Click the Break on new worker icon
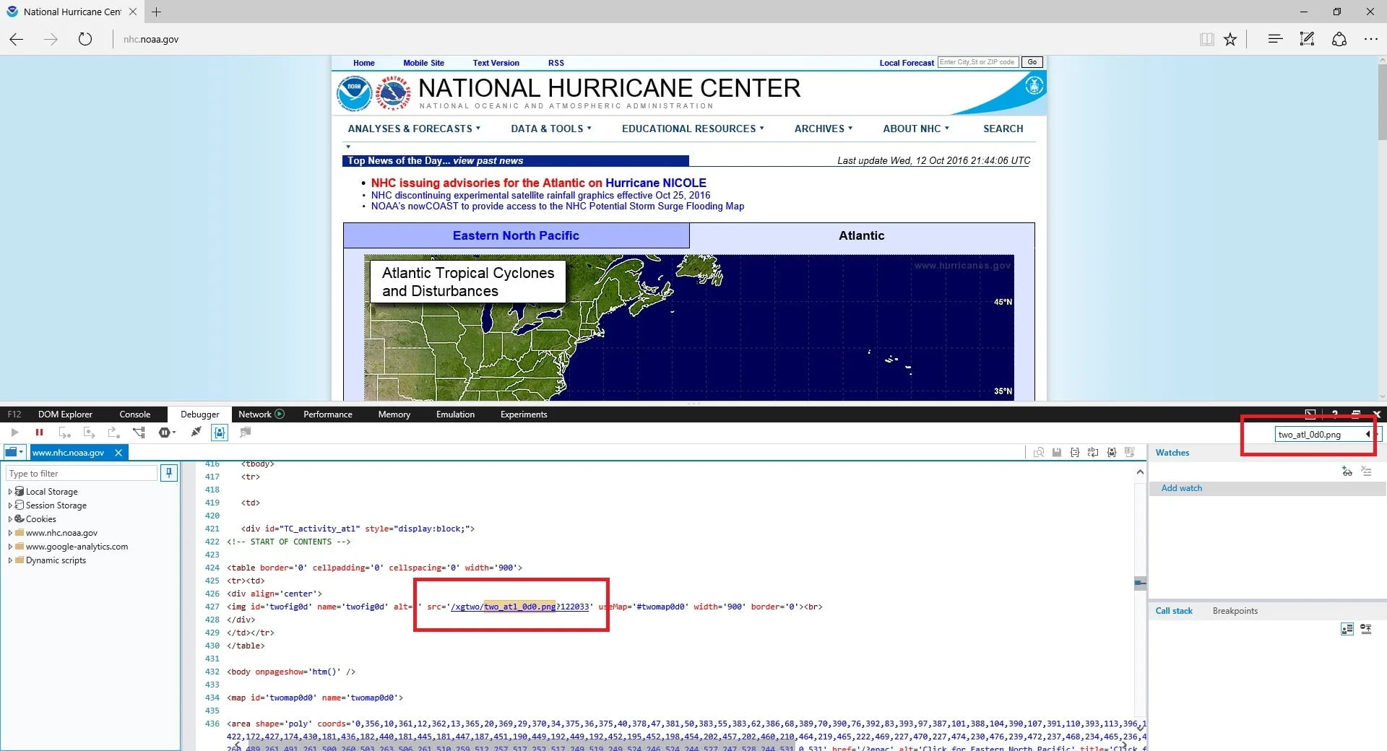The image size is (1387, 751). (139, 433)
